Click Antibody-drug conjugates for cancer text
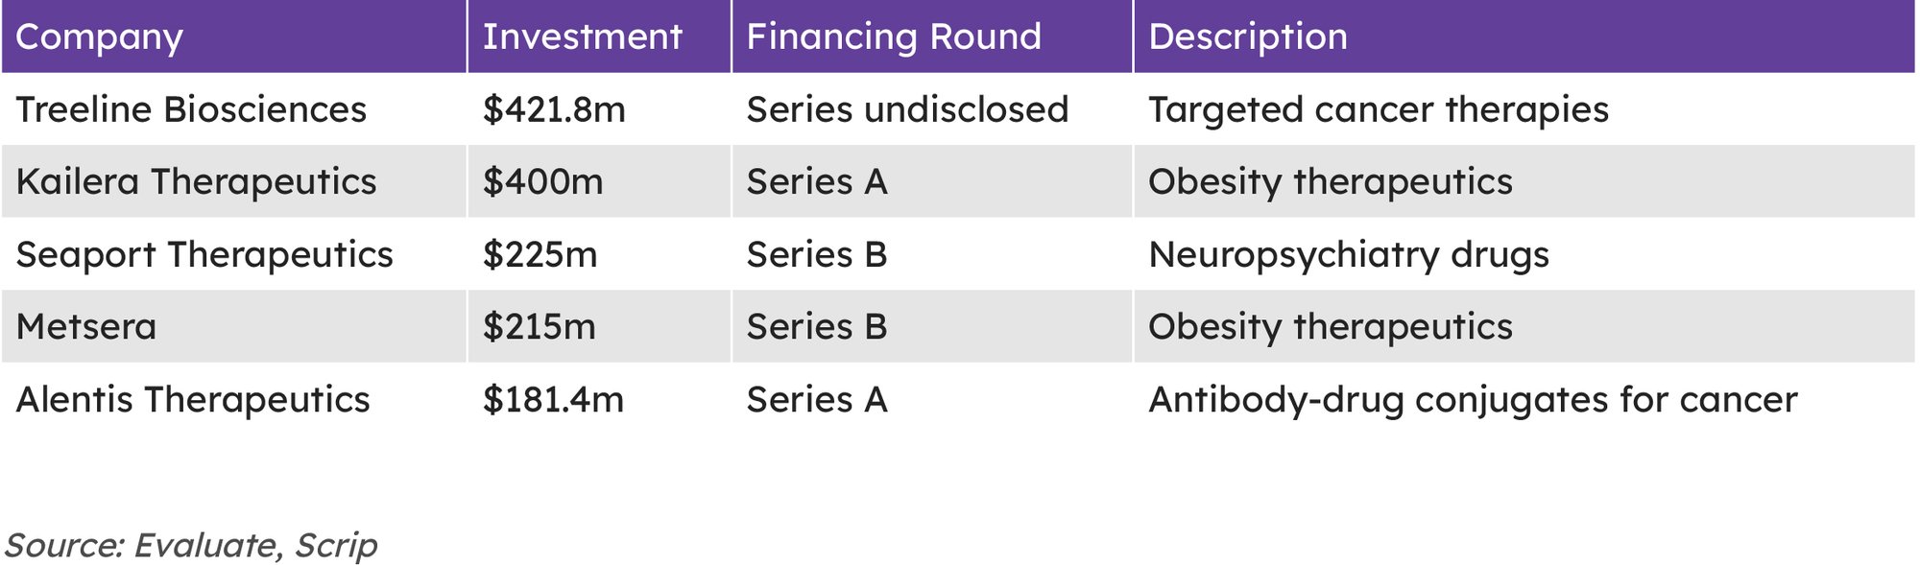Viewport: 1920px width, 565px height. (x=1472, y=399)
